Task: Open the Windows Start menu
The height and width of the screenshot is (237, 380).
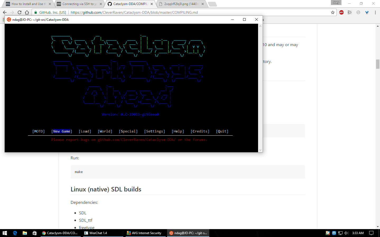Action: [5, 233]
